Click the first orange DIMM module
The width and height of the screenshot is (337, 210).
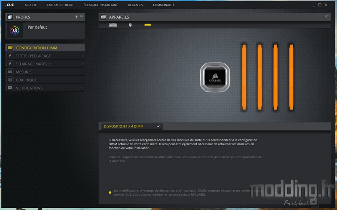click(x=244, y=77)
